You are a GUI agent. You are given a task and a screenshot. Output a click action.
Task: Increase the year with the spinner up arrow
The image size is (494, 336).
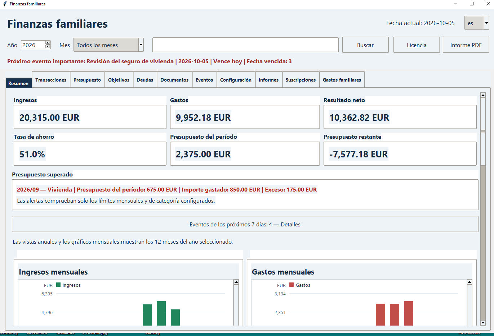(48, 43)
